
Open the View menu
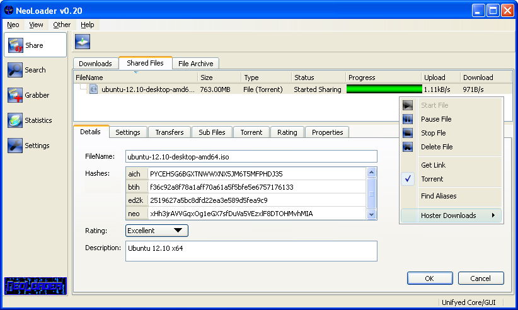click(36, 25)
